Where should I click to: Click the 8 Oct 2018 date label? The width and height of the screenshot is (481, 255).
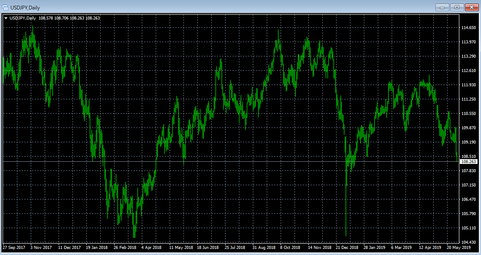[x=290, y=247]
